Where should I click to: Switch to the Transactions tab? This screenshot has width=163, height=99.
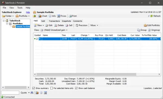54,21
